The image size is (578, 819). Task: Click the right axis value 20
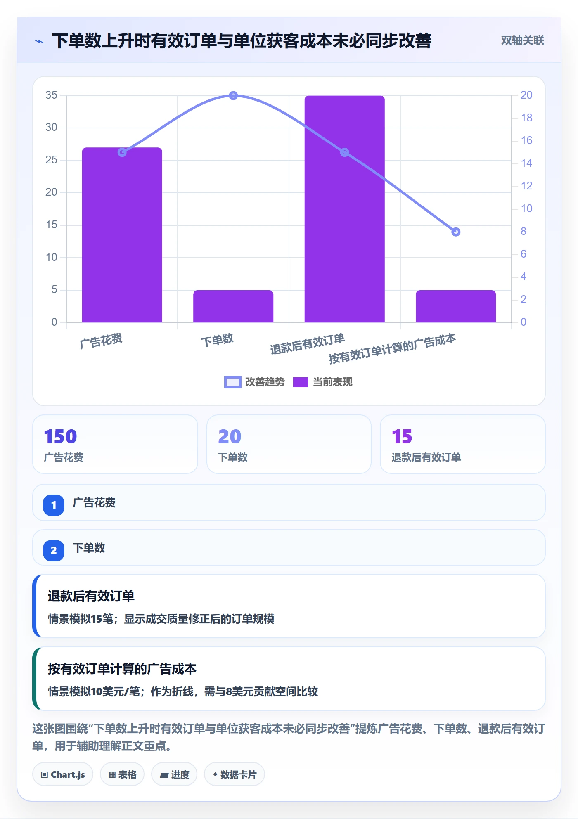[526, 95]
